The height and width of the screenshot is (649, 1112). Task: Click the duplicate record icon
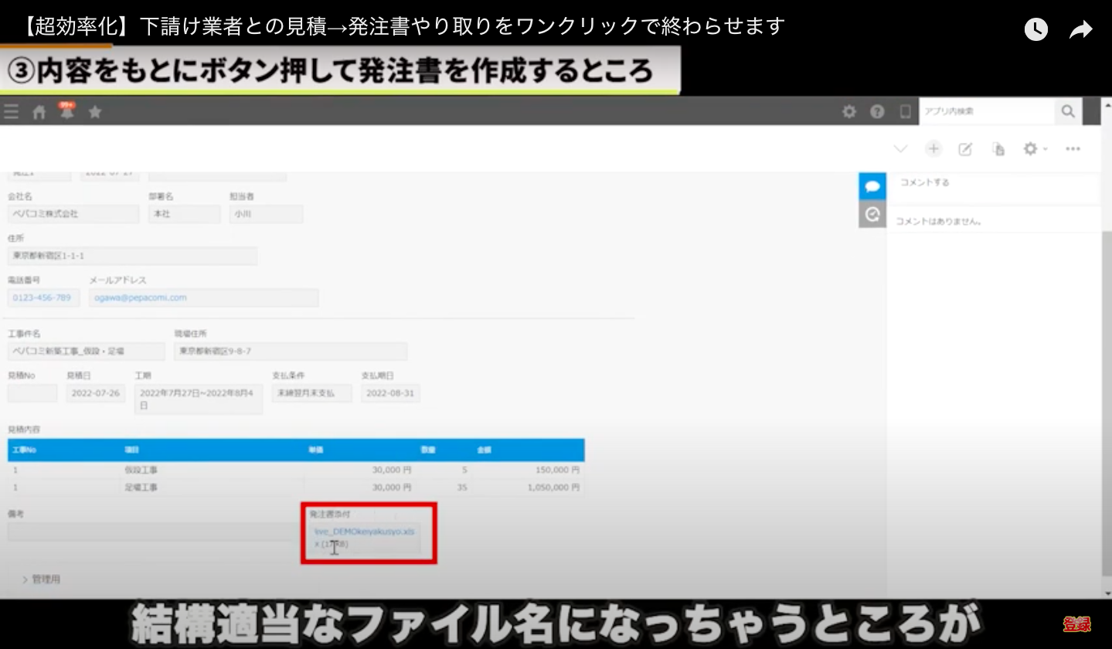(x=998, y=149)
